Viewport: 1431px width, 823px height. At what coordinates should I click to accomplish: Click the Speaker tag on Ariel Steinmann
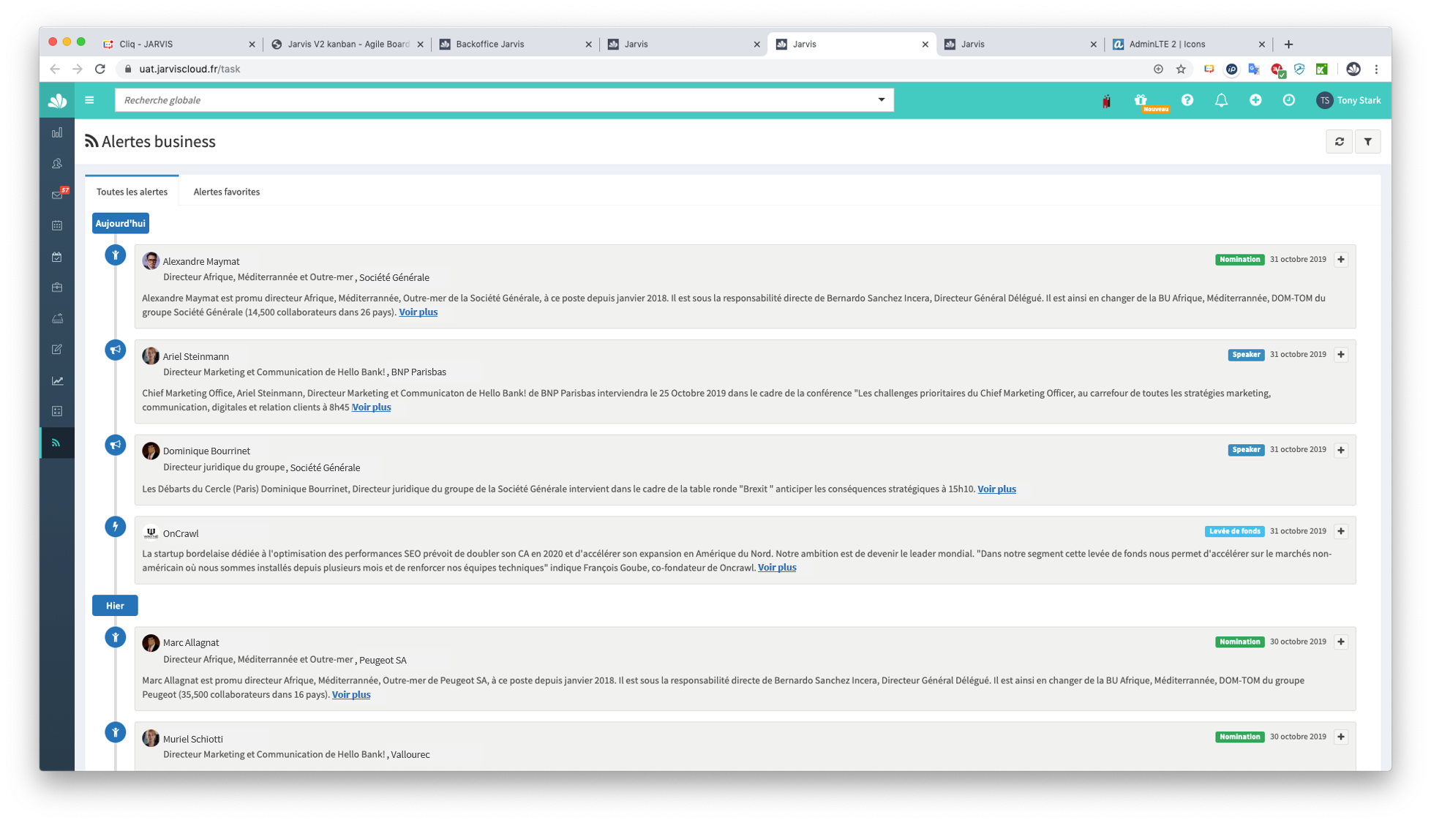pos(1246,355)
